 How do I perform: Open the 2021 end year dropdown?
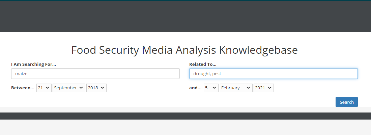pos(263,88)
